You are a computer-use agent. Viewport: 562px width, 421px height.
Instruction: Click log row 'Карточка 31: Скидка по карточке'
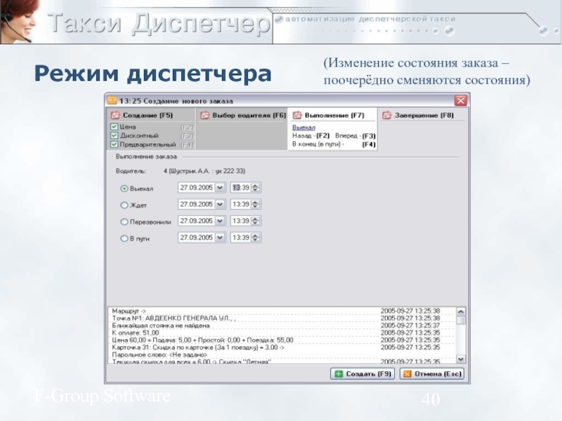(282, 347)
